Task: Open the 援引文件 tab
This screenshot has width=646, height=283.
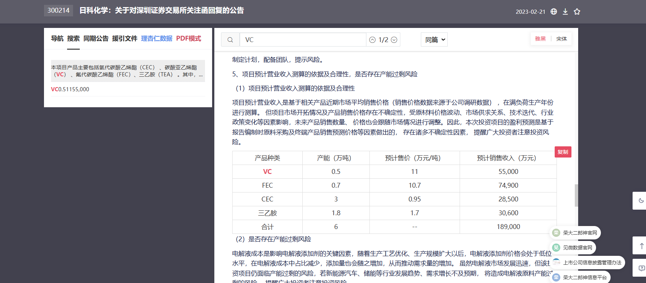Action: [125, 38]
